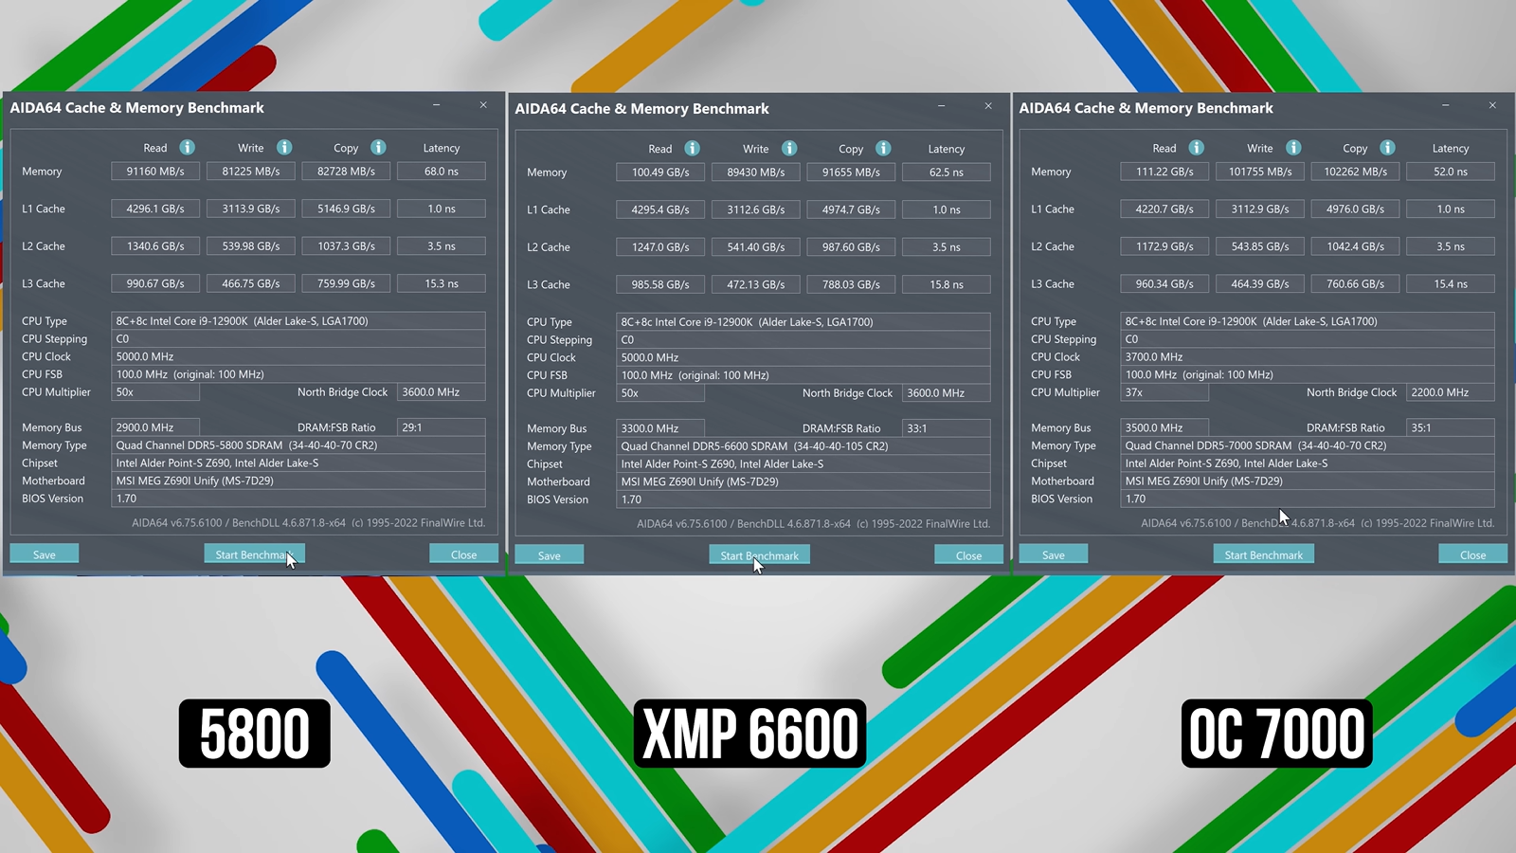Select memory write value 89430 MB/s
The width and height of the screenshot is (1516, 853).
click(756, 172)
